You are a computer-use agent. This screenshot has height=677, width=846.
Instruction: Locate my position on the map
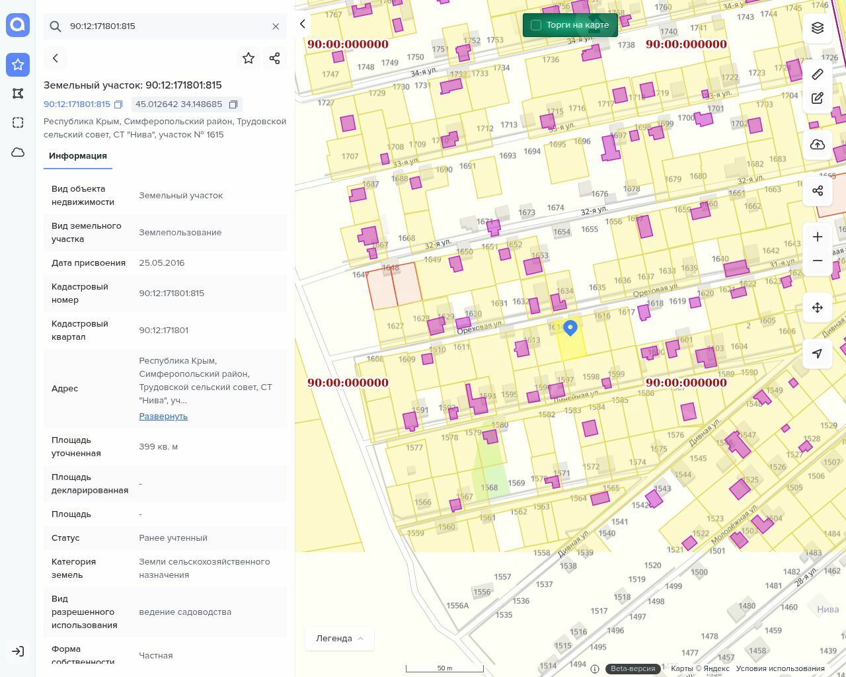coord(818,354)
